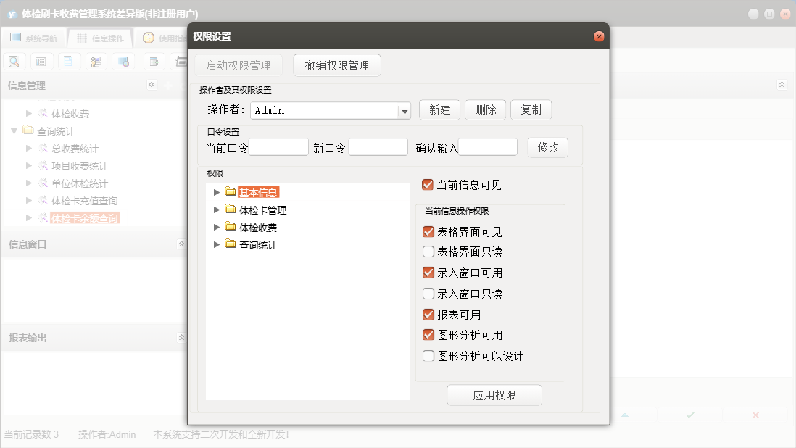The image size is (796, 448).
Task: Expand the 基本信息 permission tree node
Action: [216, 192]
